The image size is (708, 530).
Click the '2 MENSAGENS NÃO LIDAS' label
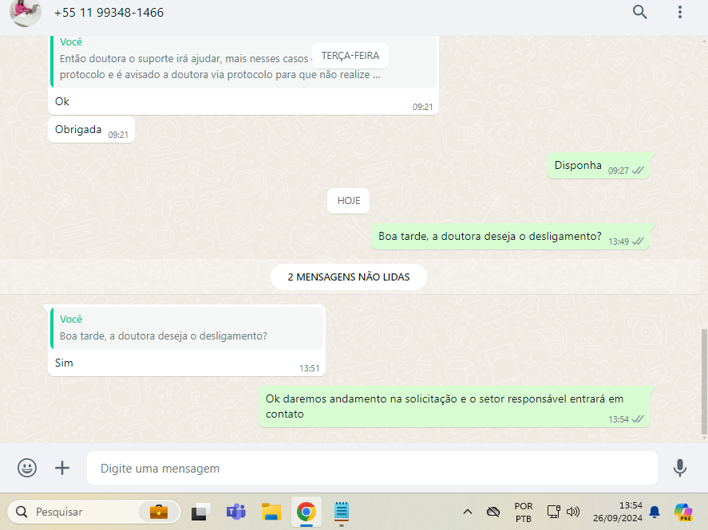(349, 277)
